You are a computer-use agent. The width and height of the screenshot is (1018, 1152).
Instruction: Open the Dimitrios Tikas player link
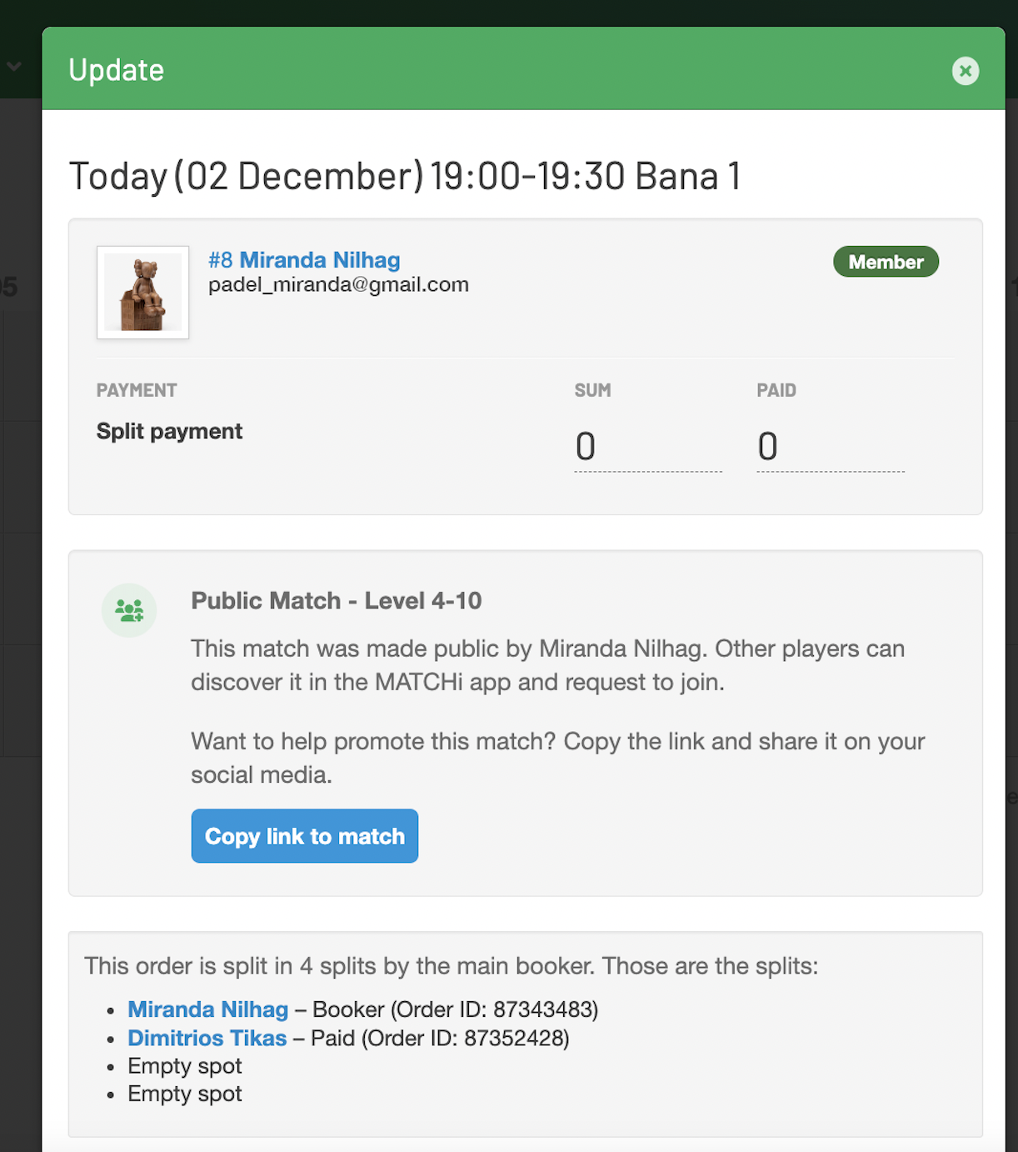[207, 1038]
